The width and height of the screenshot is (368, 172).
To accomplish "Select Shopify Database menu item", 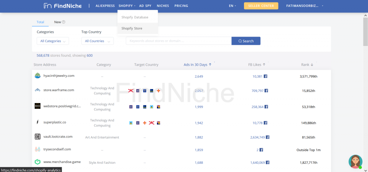I will coord(138,17).
